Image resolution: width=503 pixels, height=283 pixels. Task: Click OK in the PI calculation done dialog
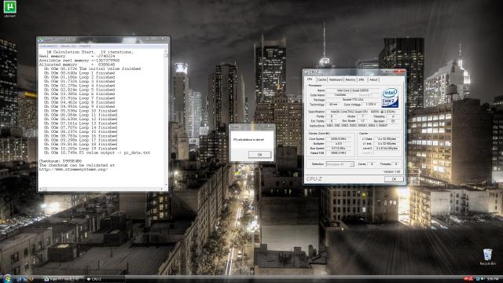coord(259,155)
